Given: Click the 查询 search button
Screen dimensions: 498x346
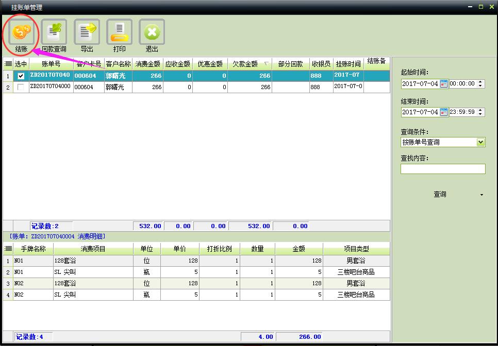Looking at the screenshot, I should [x=440, y=195].
